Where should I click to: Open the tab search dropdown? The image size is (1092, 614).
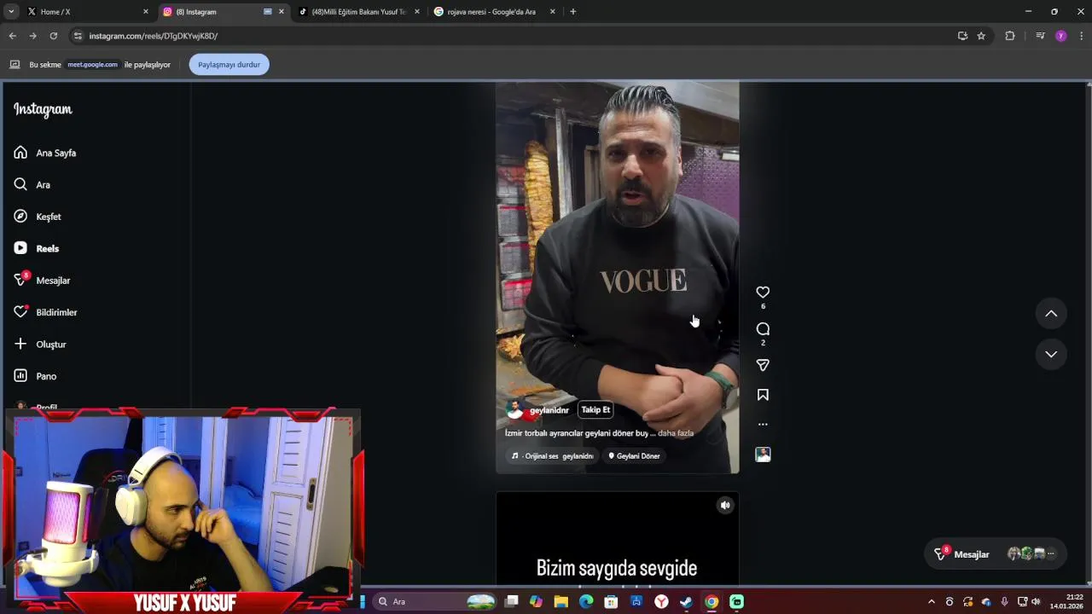coord(10,12)
